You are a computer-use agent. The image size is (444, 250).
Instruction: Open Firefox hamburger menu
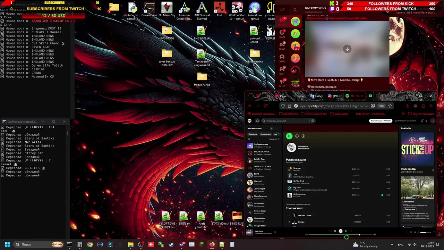tap(432, 106)
